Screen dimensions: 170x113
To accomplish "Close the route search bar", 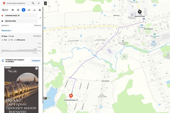I will pyautogui.click(x=39, y=3).
